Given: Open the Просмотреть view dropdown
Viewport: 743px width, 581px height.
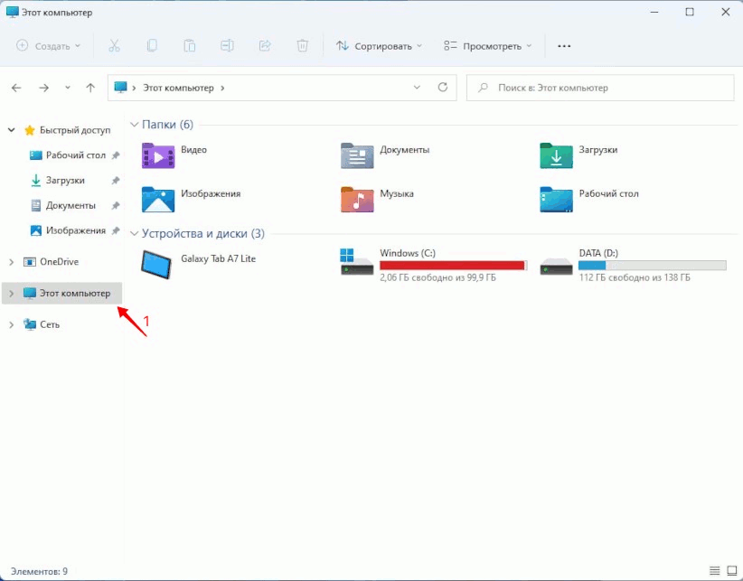Looking at the screenshot, I should coord(487,46).
